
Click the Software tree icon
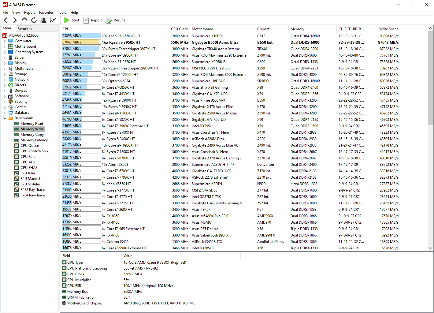coord(11,96)
